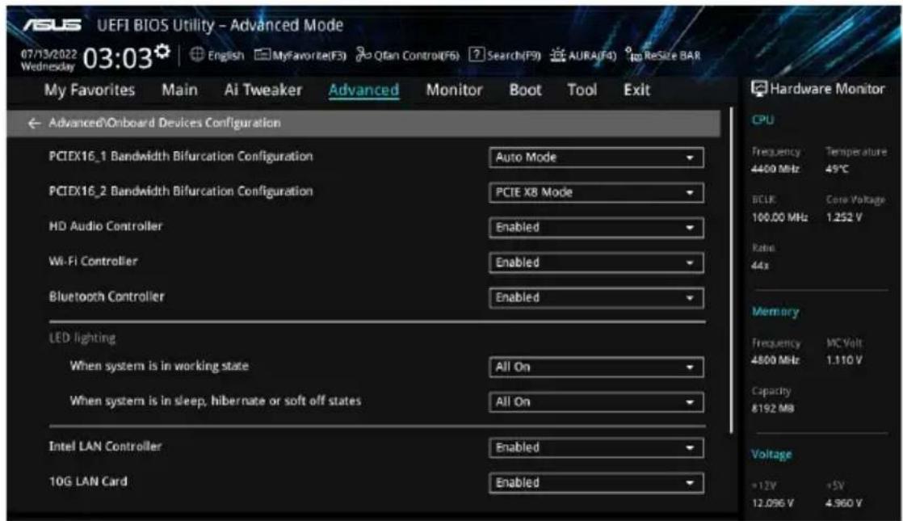Open sleep, hibernate LED lighting dropdown
Viewport: 903px width, 521px height.
coord(596,402)
